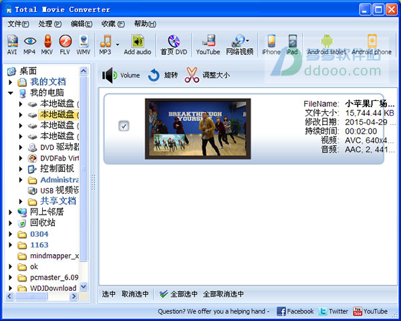The width and height of the screenshot is (401, 321).
Task: Expand the Administrator folder node
Action: (21, 180)
